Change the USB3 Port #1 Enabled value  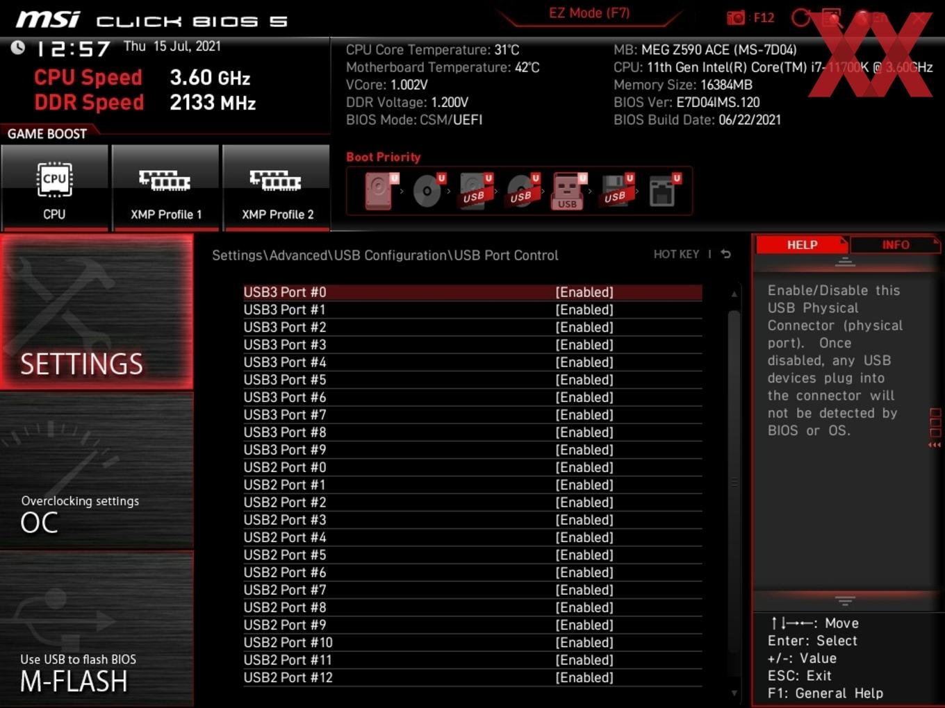pyautogui.click(x=584, y=310)
